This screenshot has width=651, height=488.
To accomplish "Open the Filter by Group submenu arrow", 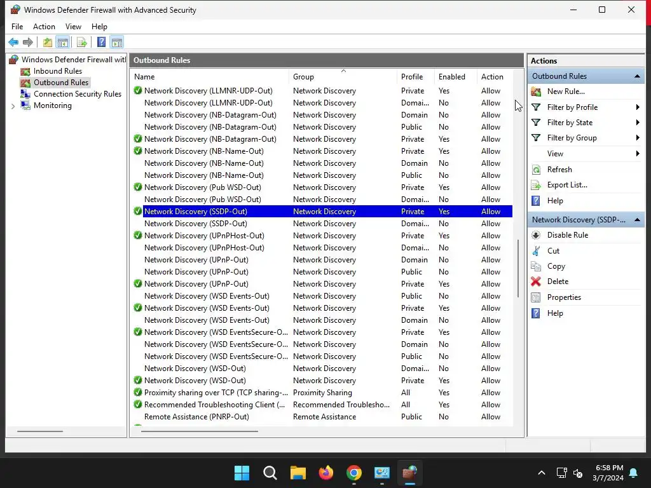I will coord(637,138).
